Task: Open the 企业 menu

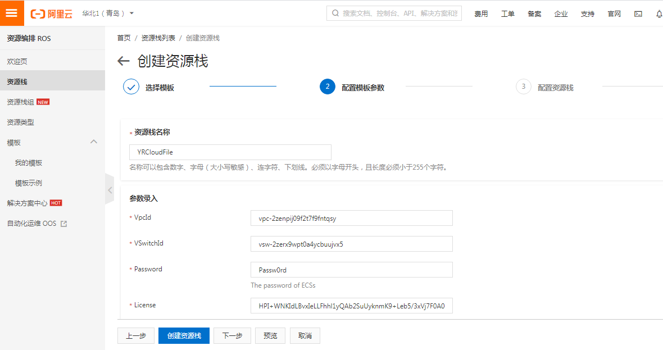Action: (561, 14)
